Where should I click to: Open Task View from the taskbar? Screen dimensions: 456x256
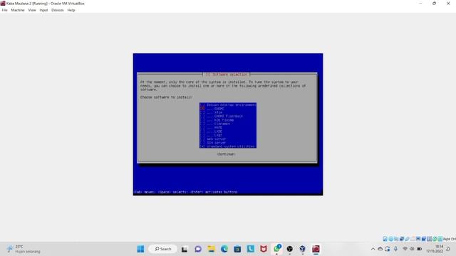click(x=185, y=249)
